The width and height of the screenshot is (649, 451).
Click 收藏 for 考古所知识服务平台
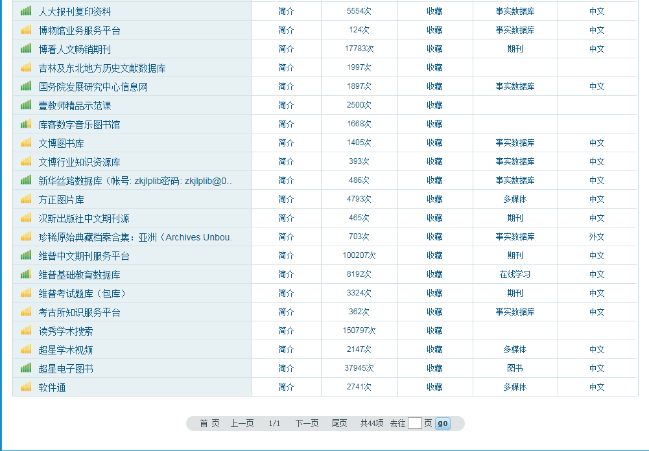434,312
